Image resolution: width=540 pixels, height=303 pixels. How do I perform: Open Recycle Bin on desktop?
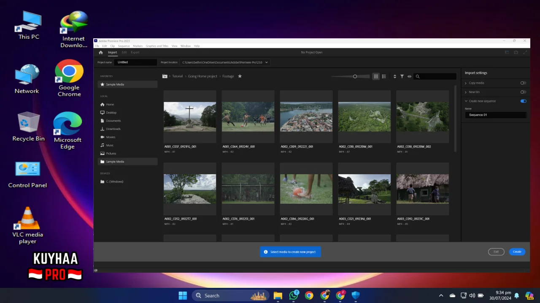point(28,126)
